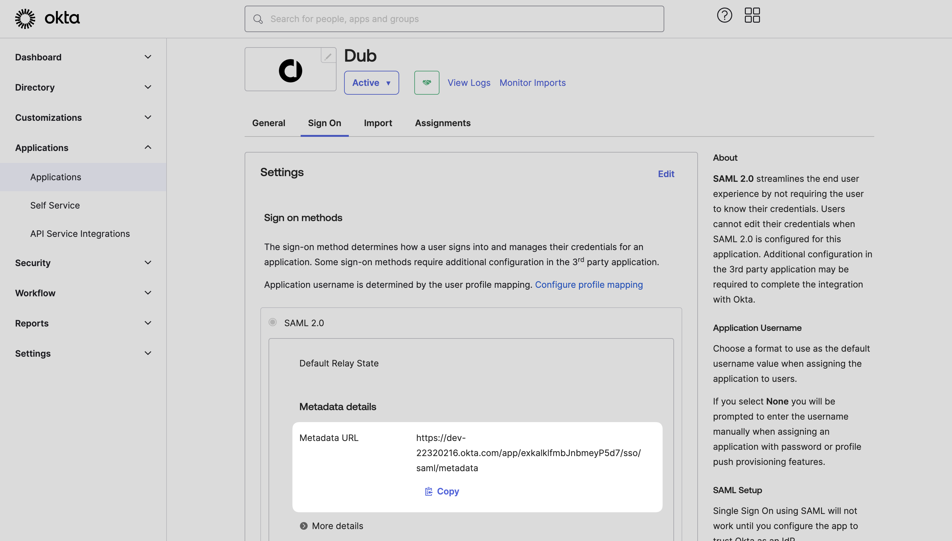Image resolution: width=952 pixels, height=541 pixels.
Task: Collapse the Dashboard sidebar section
Action: [x=148, y=56]
